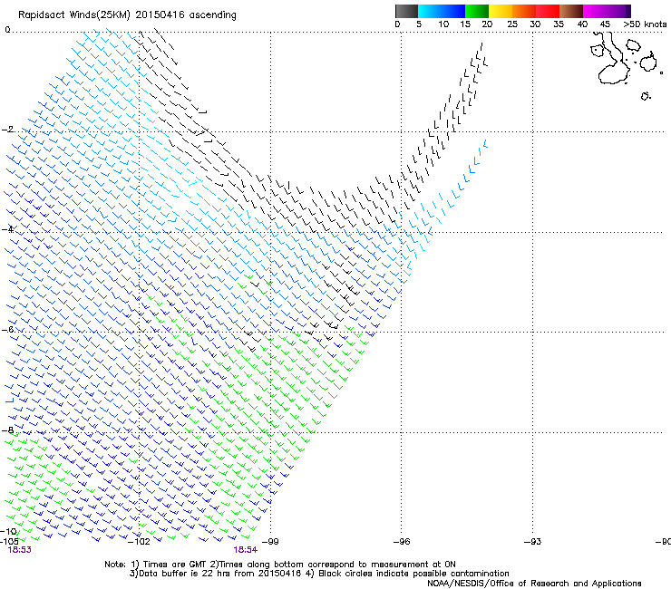Click the red 30-35 knots color band
The image size is (671, 589).
click(548, 11)
